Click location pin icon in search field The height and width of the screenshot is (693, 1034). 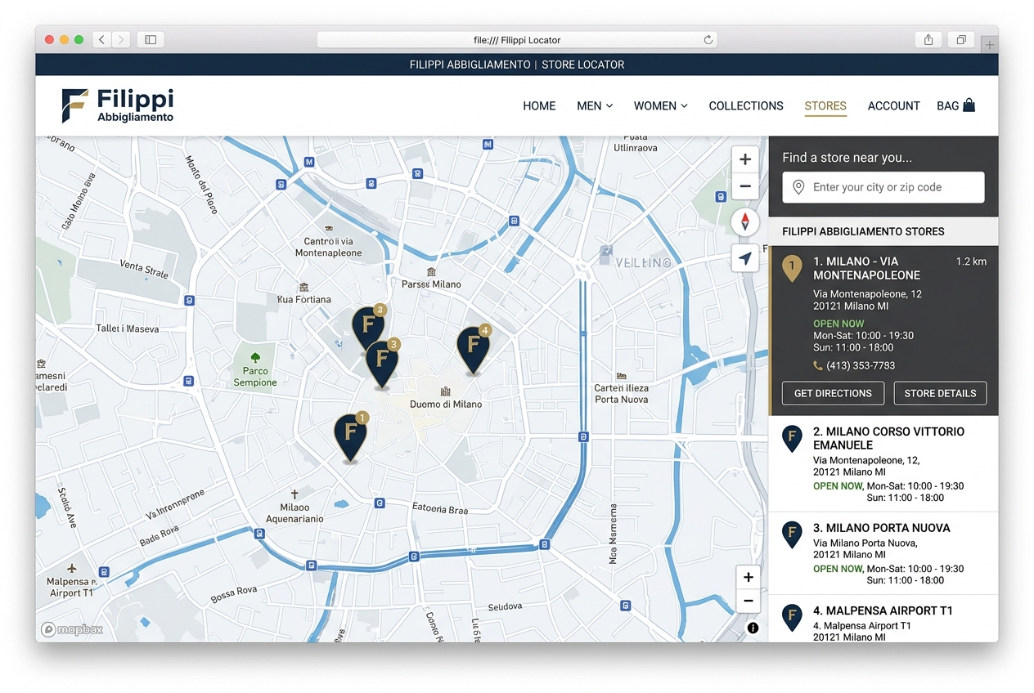coord(799,187)
